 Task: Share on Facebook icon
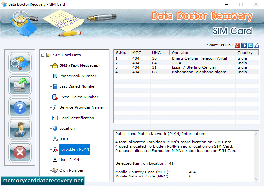(244, 45)
